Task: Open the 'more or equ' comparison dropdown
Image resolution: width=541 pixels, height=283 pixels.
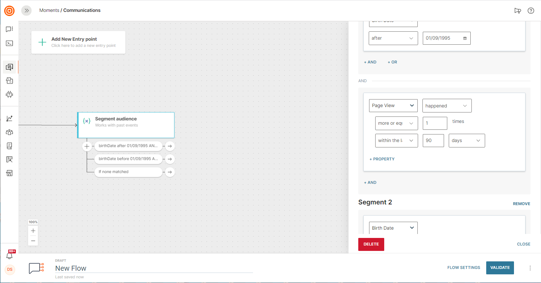Action: pyautogui.click(x=396, y=123)
